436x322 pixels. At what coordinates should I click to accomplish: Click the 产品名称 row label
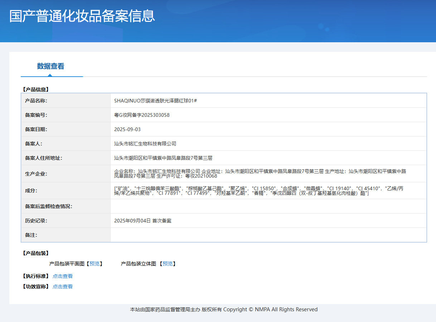[36, 101]
